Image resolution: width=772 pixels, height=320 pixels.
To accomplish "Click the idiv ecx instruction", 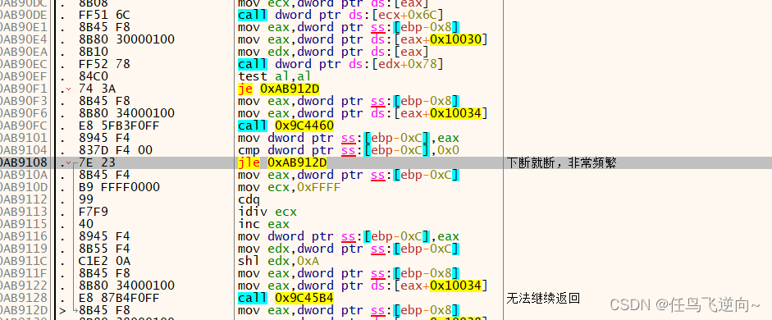I will pos(267,213).
